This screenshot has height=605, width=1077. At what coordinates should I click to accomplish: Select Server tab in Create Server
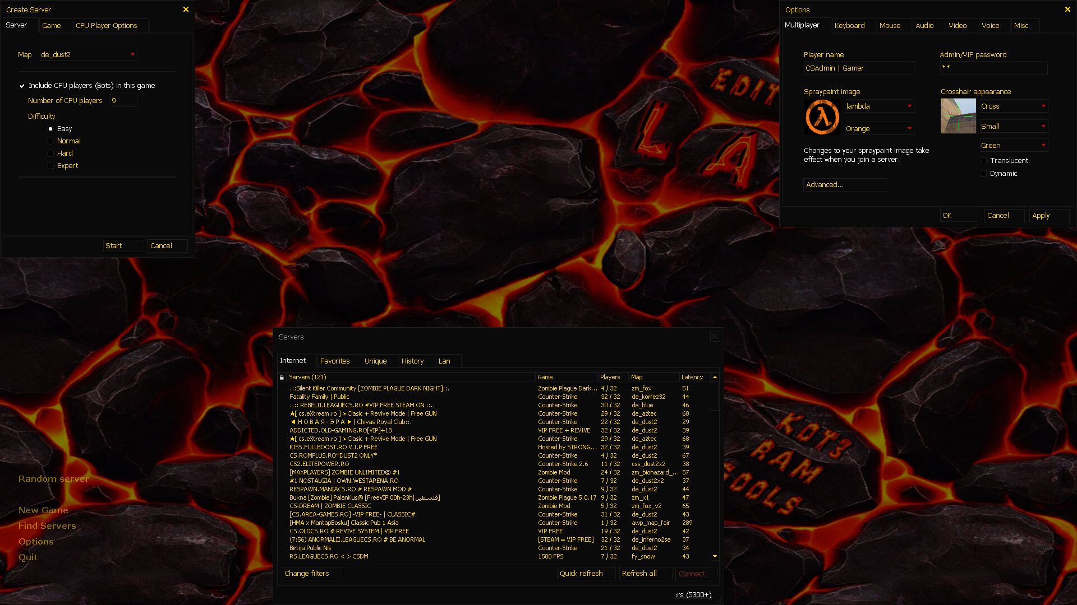pos(20,25)
